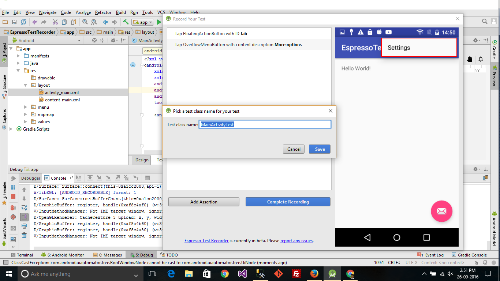This screenshot has height=281, width=500.
Task: Click the Print icon in the console
Action: [x=24, y=226]
